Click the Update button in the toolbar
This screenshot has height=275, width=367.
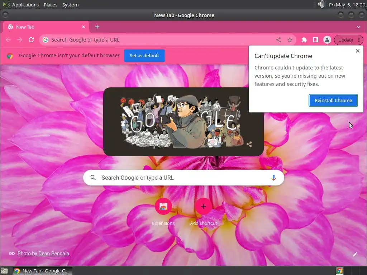pos(345,40)
